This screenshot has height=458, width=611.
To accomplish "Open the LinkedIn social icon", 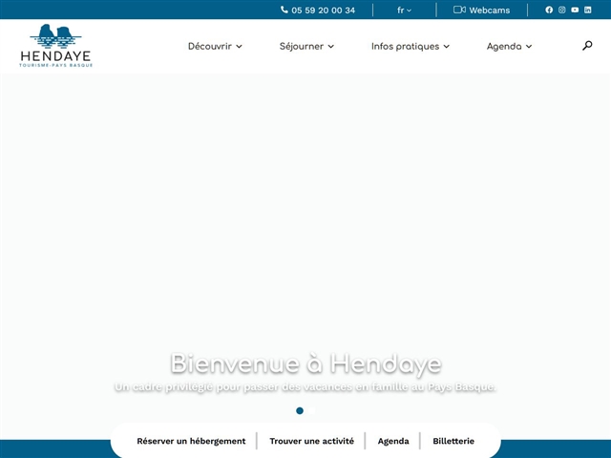I will pyautogui.click(x=588, y=10).
